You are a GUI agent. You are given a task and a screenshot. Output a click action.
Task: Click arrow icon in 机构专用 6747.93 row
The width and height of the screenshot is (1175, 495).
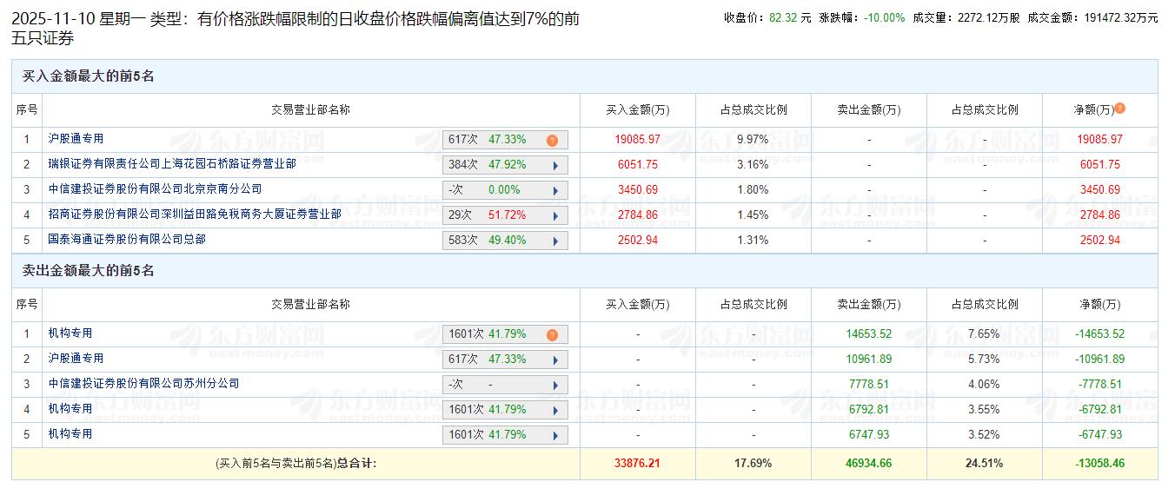pyautogui.click(x=555, y=435)
